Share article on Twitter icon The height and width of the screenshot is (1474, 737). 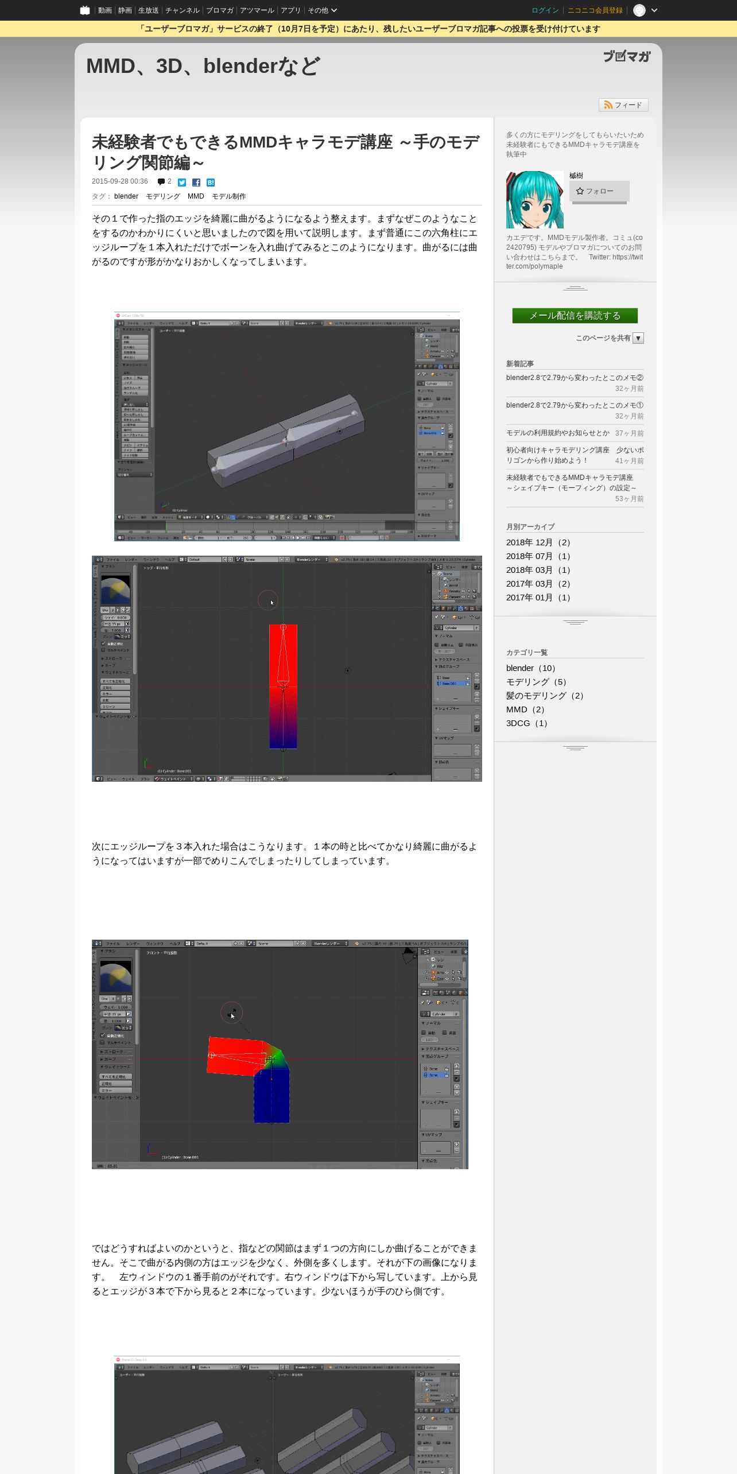182,183
